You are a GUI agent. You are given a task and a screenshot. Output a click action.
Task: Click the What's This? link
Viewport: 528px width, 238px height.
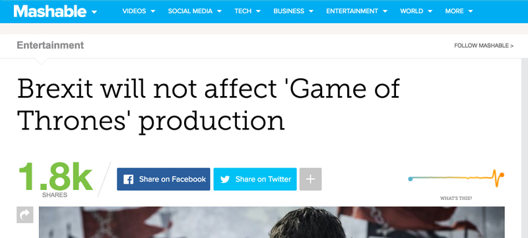(x=456, y=199)
